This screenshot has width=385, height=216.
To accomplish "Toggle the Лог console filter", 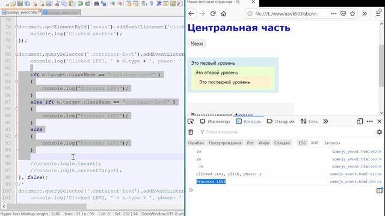I will click(250, 143).
